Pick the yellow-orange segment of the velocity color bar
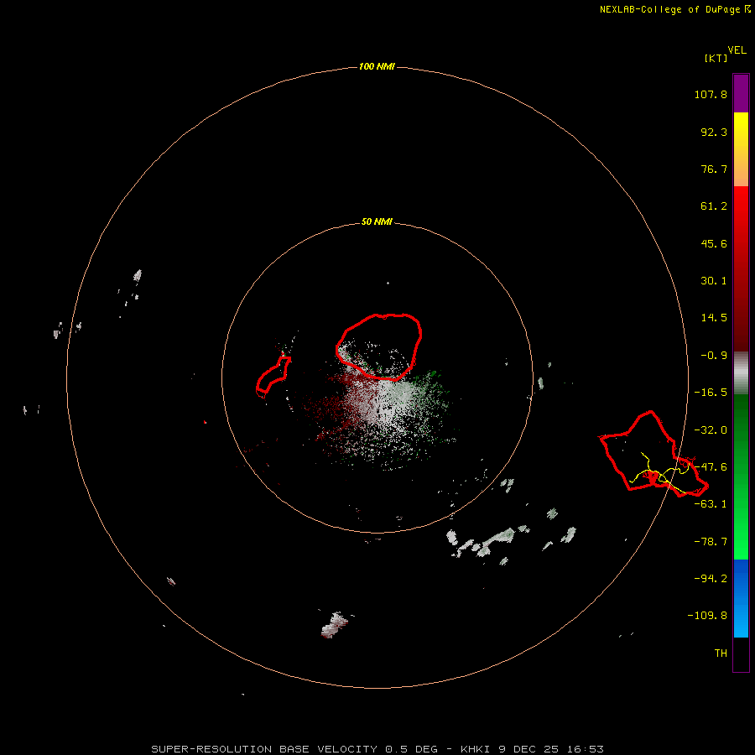This screenshot has width=755, height=755. (x=741, y=149)
